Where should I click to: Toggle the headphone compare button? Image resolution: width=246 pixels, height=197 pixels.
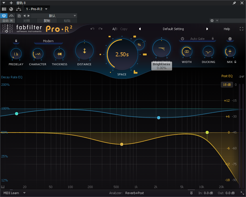[11, 16]
